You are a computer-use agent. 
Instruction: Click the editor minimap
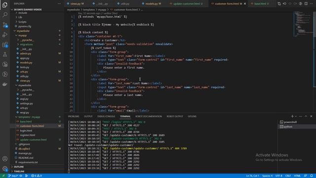pyautogui.click(x=303, y=24)
